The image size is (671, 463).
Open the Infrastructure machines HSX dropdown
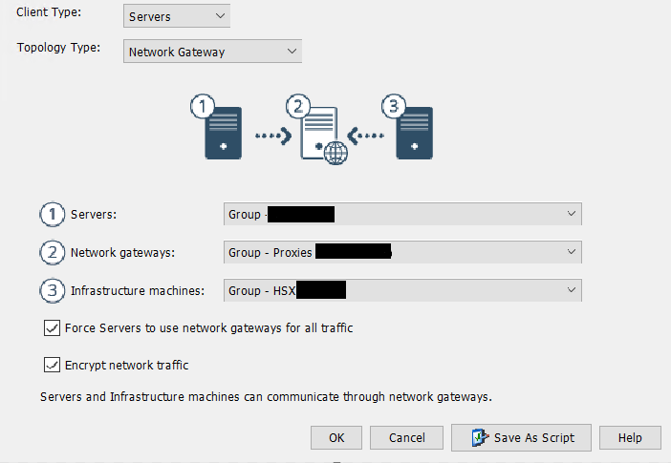tap(402, 290)
